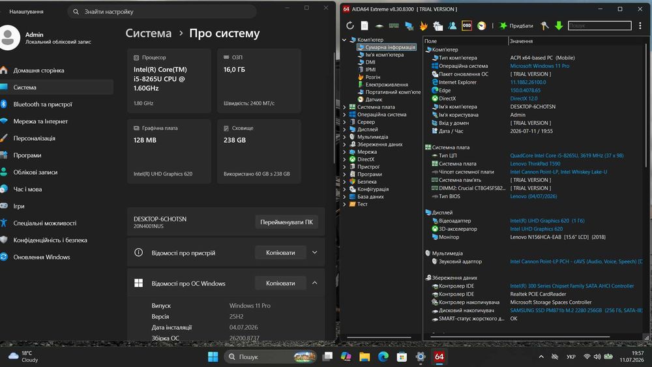Click the gauge sensor panel icon in AIDA64
This screenshot has width=652, height=367.
[482, 26]
